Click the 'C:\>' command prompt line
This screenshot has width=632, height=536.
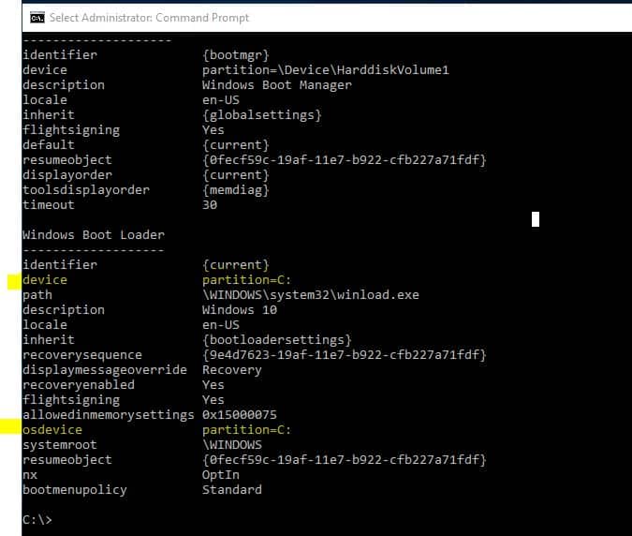pyautogui.click(x=37, y=519)
